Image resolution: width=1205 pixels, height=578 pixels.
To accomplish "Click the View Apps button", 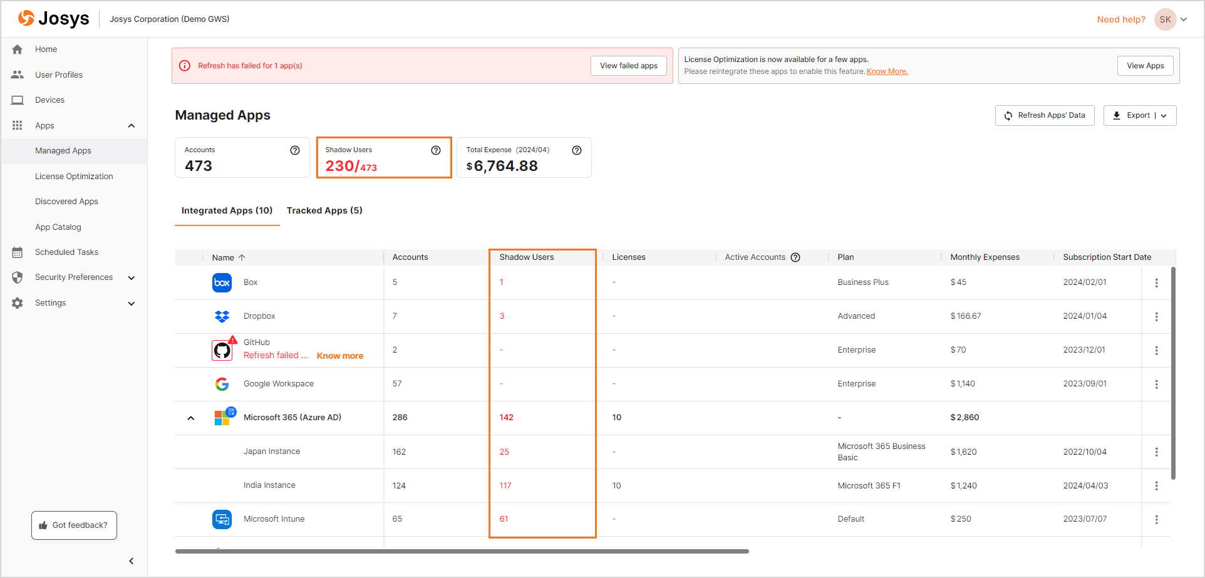I will 1146,66.
